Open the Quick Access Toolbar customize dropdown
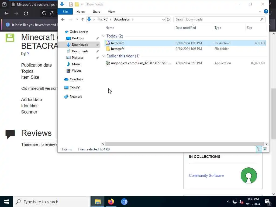Viewport: 276px width, 207px height. coord(82,4)
